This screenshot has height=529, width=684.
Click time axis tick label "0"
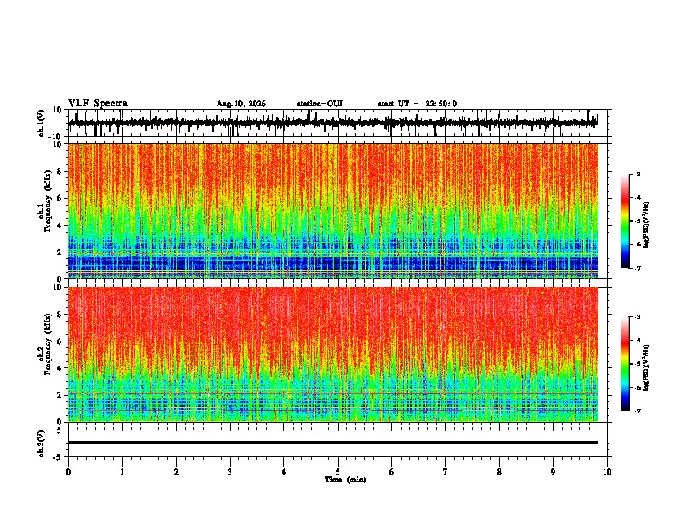pos(68,472)
